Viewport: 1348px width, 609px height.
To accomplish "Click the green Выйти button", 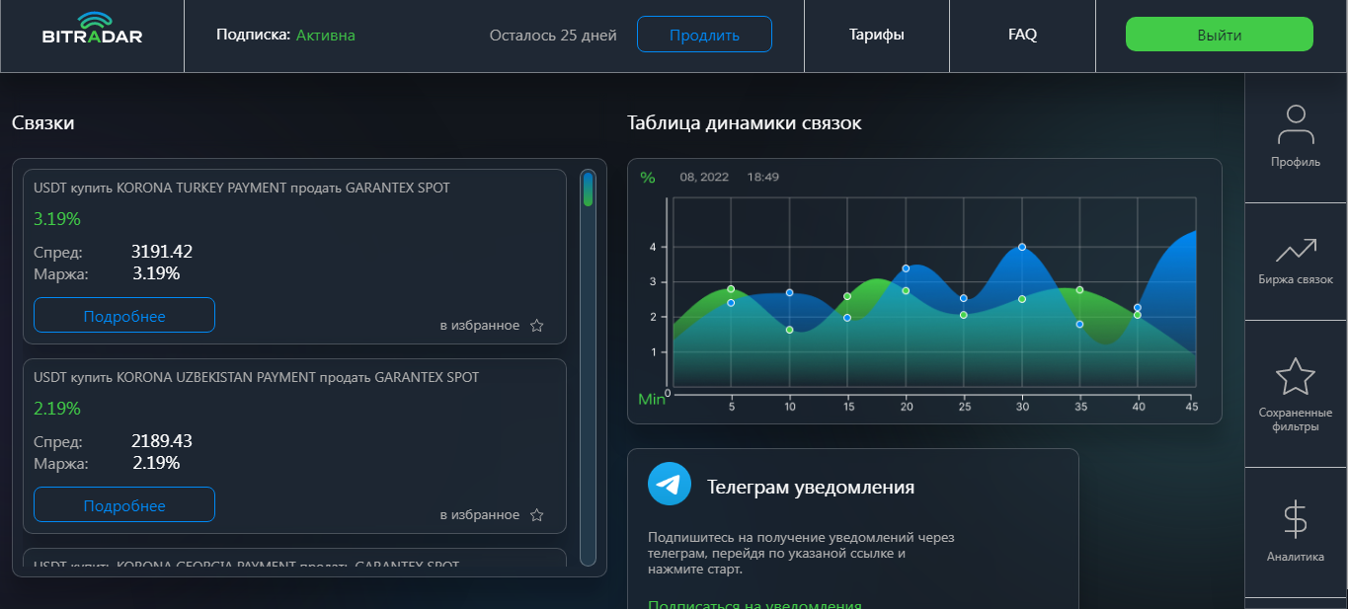I will (1220, 35).
